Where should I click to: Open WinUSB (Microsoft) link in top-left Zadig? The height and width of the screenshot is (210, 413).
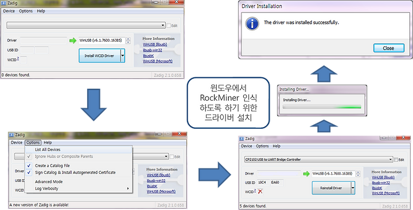(158, 61)
